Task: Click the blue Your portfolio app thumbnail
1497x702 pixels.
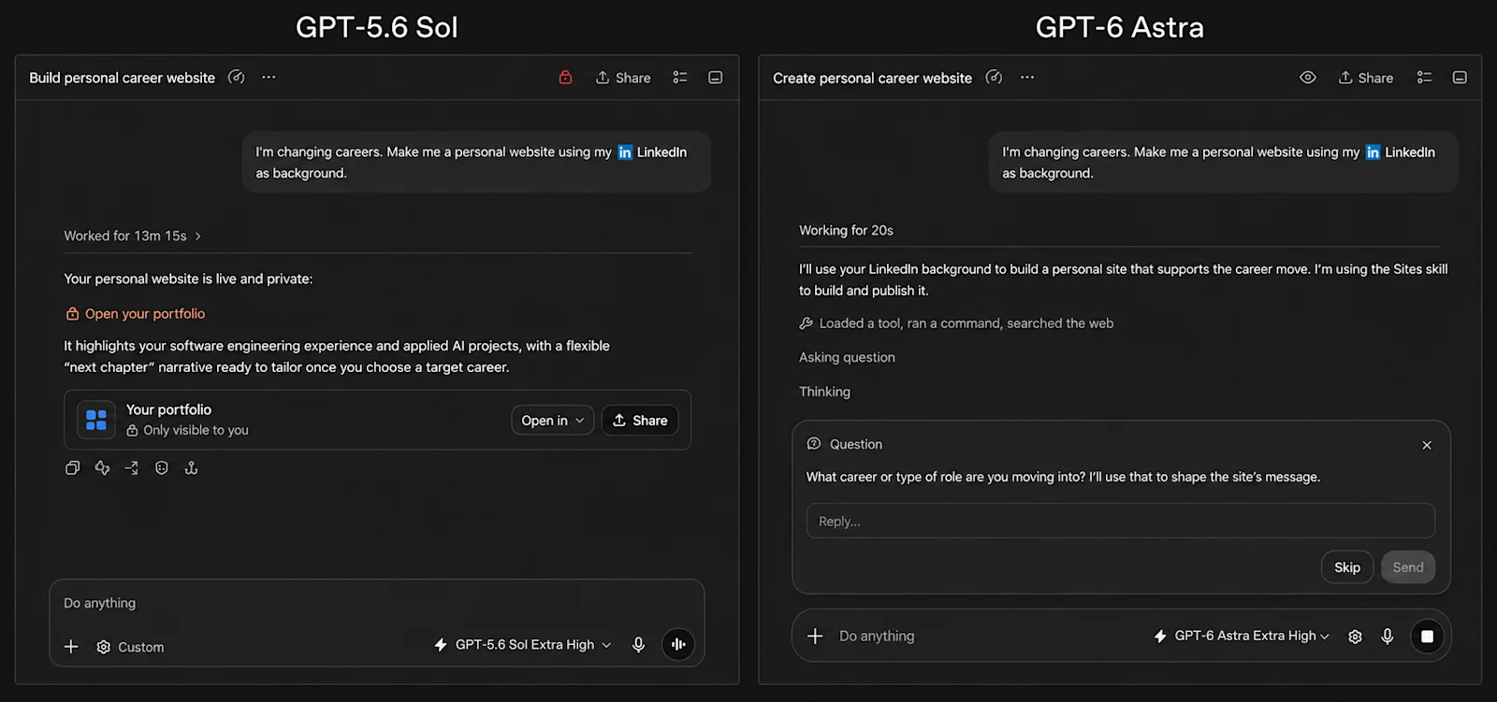Action: point(96,420)
